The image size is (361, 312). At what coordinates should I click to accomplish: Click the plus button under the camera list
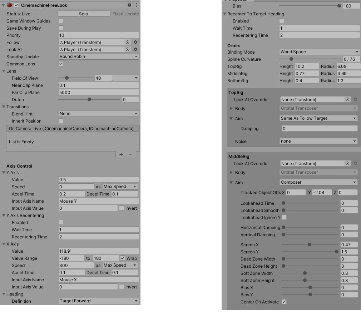(121, 154)
